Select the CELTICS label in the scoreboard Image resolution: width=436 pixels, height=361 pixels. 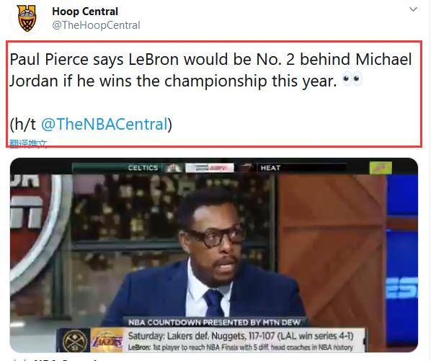pyautogui.click(x=143, y=168)
